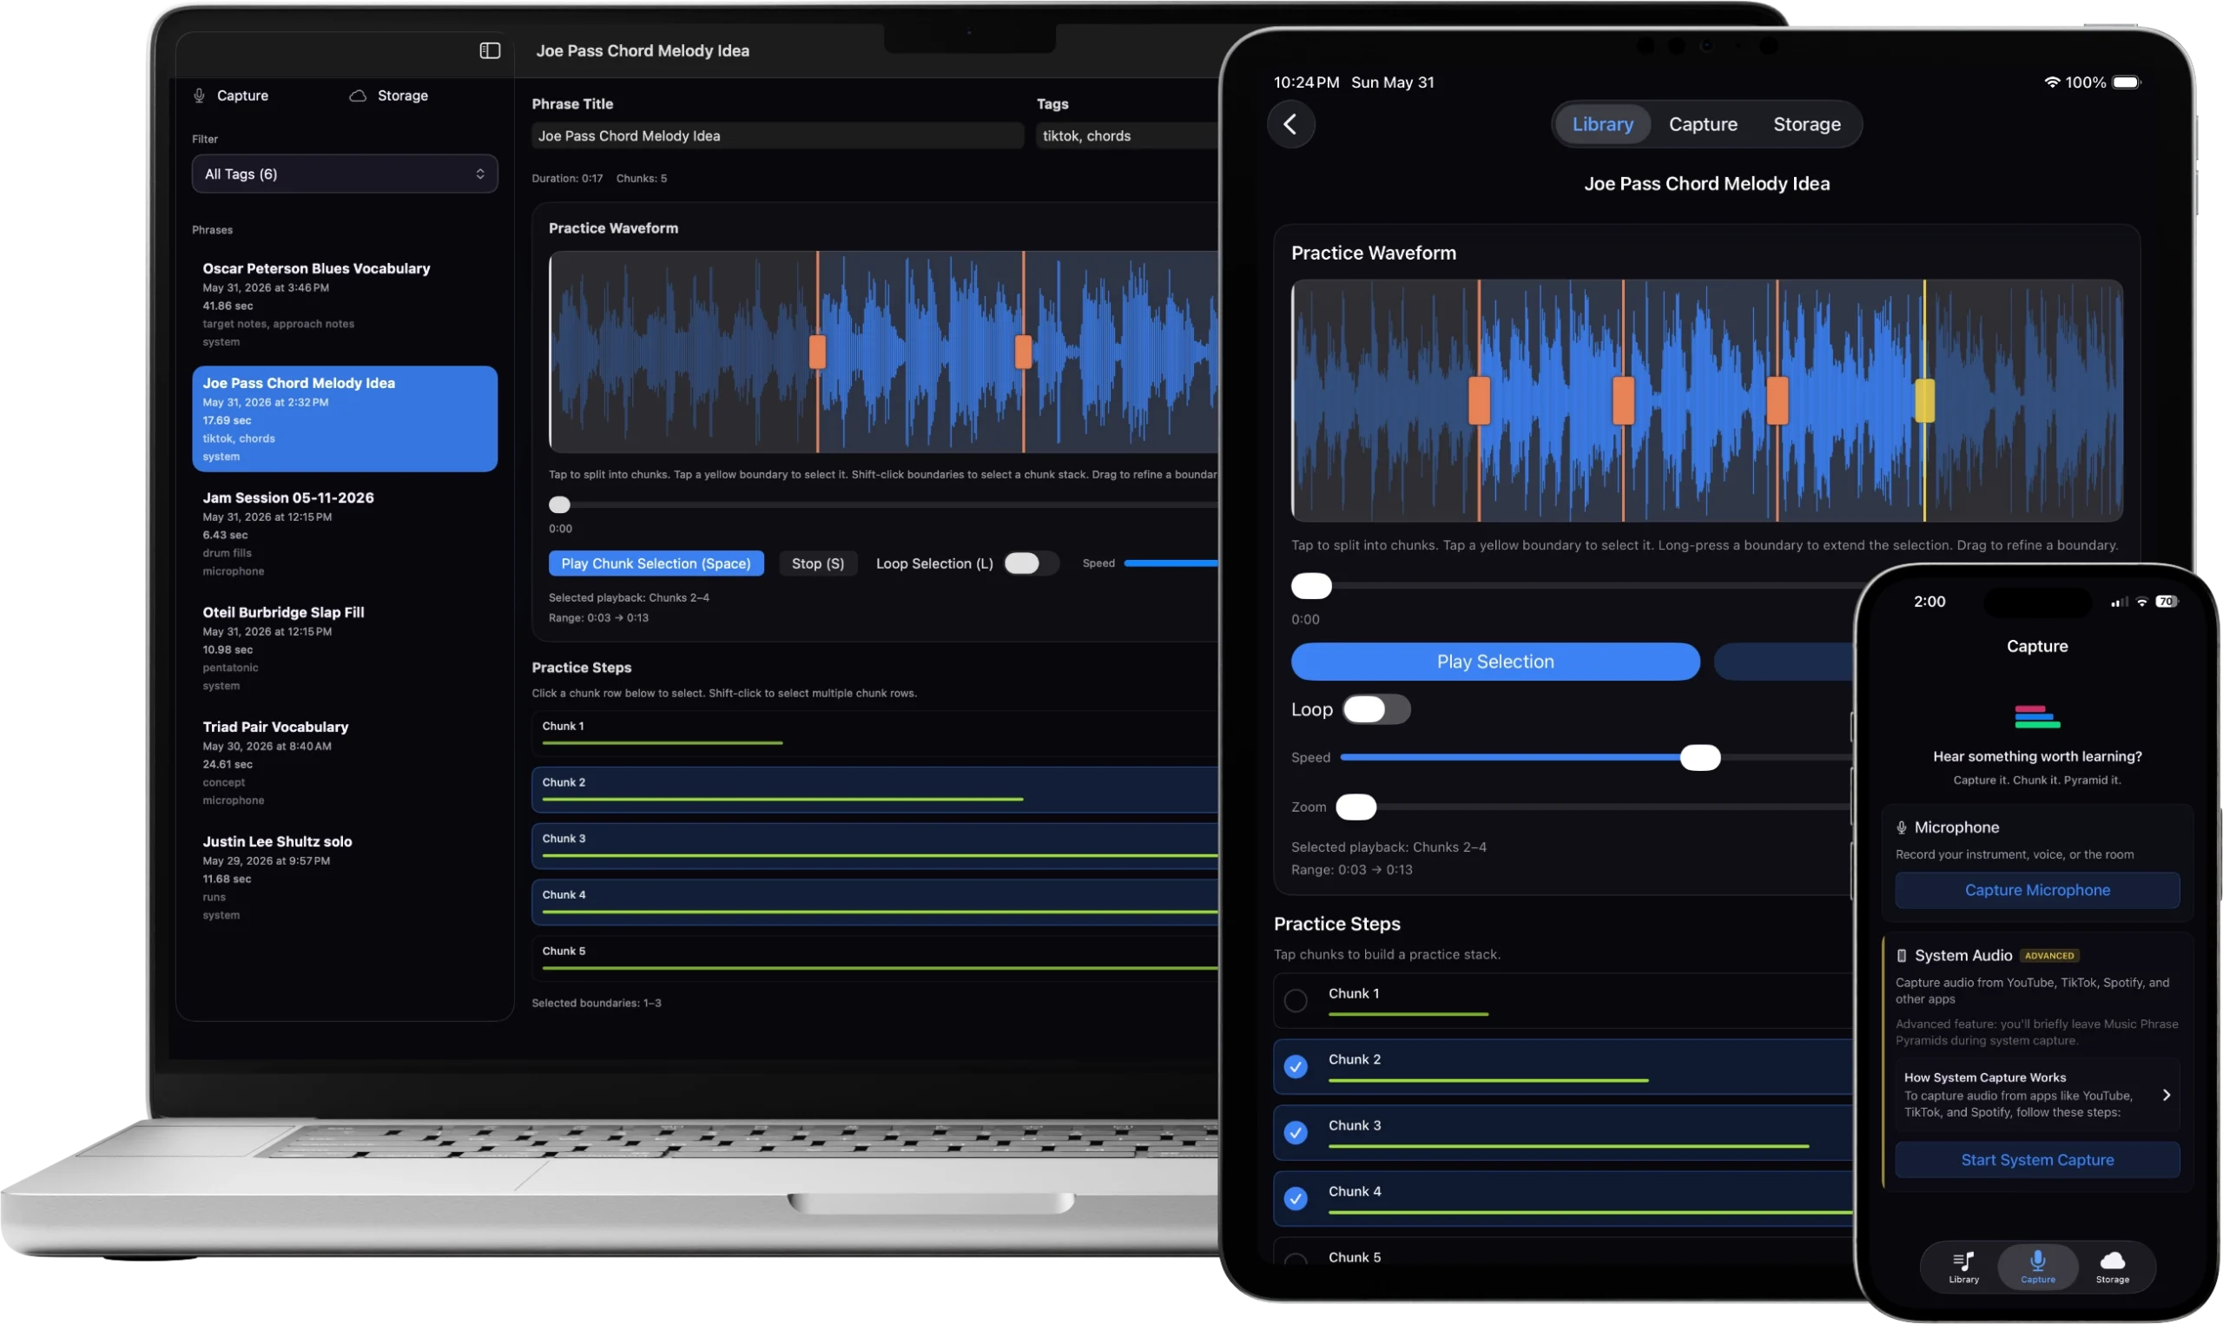This screenshot has height=1324, width=2223.
Task: Uncheck Chunk 4 on tablet
Action: pyautogui.click(x=1296, y=1200)
